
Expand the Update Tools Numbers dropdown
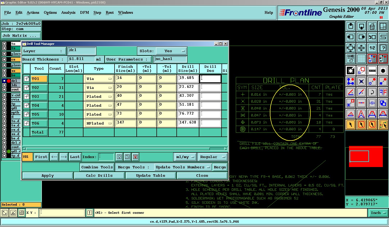pos(183,167)
